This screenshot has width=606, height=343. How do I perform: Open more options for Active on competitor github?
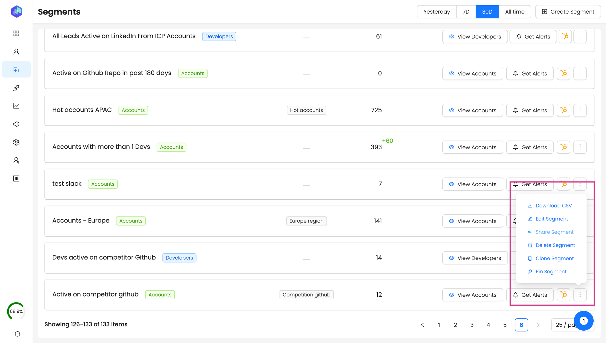580,295
